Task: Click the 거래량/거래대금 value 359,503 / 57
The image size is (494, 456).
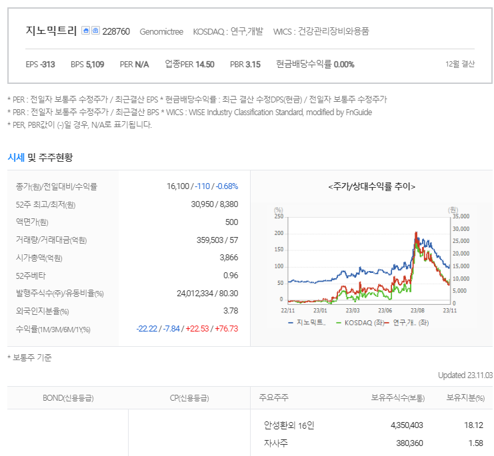Action: point(217,240)
